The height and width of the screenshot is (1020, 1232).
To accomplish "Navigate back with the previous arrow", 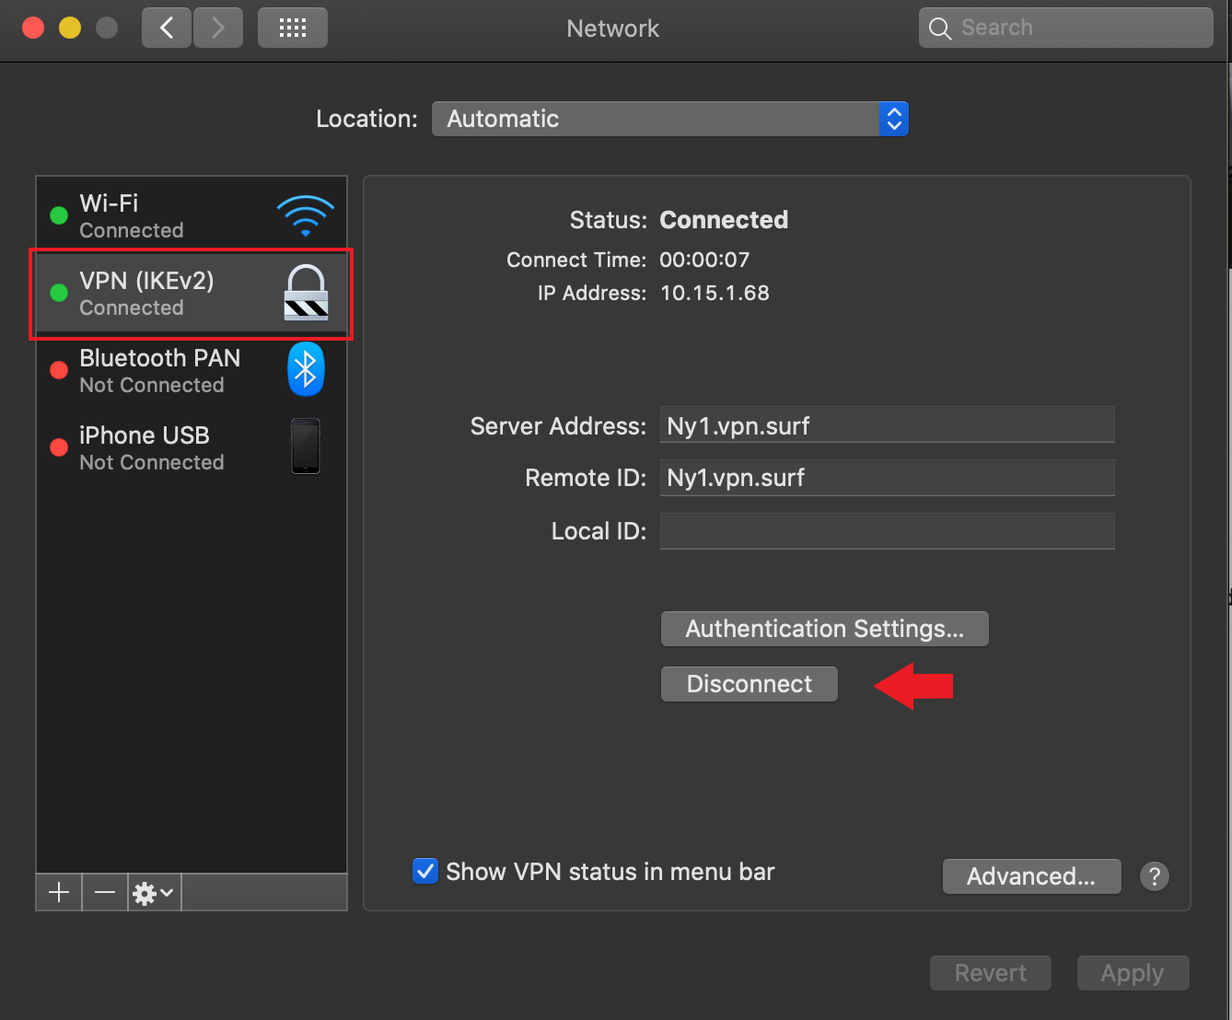I will click(166, 28).
